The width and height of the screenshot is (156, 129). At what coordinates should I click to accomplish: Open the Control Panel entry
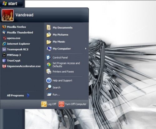(60, 57)
